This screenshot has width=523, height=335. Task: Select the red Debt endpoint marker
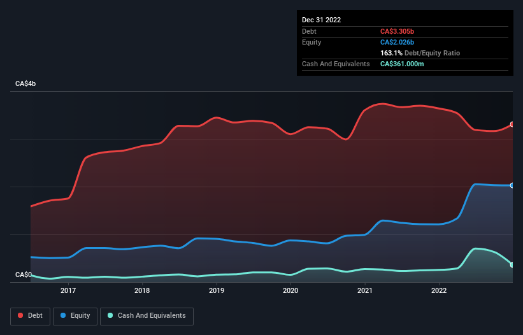512,124
